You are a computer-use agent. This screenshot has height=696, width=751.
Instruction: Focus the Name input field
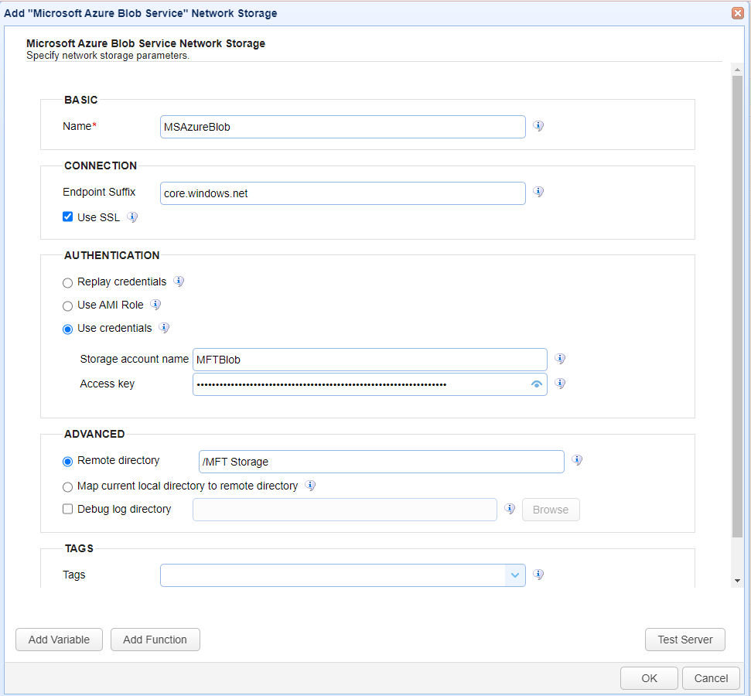pyautogui.click(x=343, y=127)
